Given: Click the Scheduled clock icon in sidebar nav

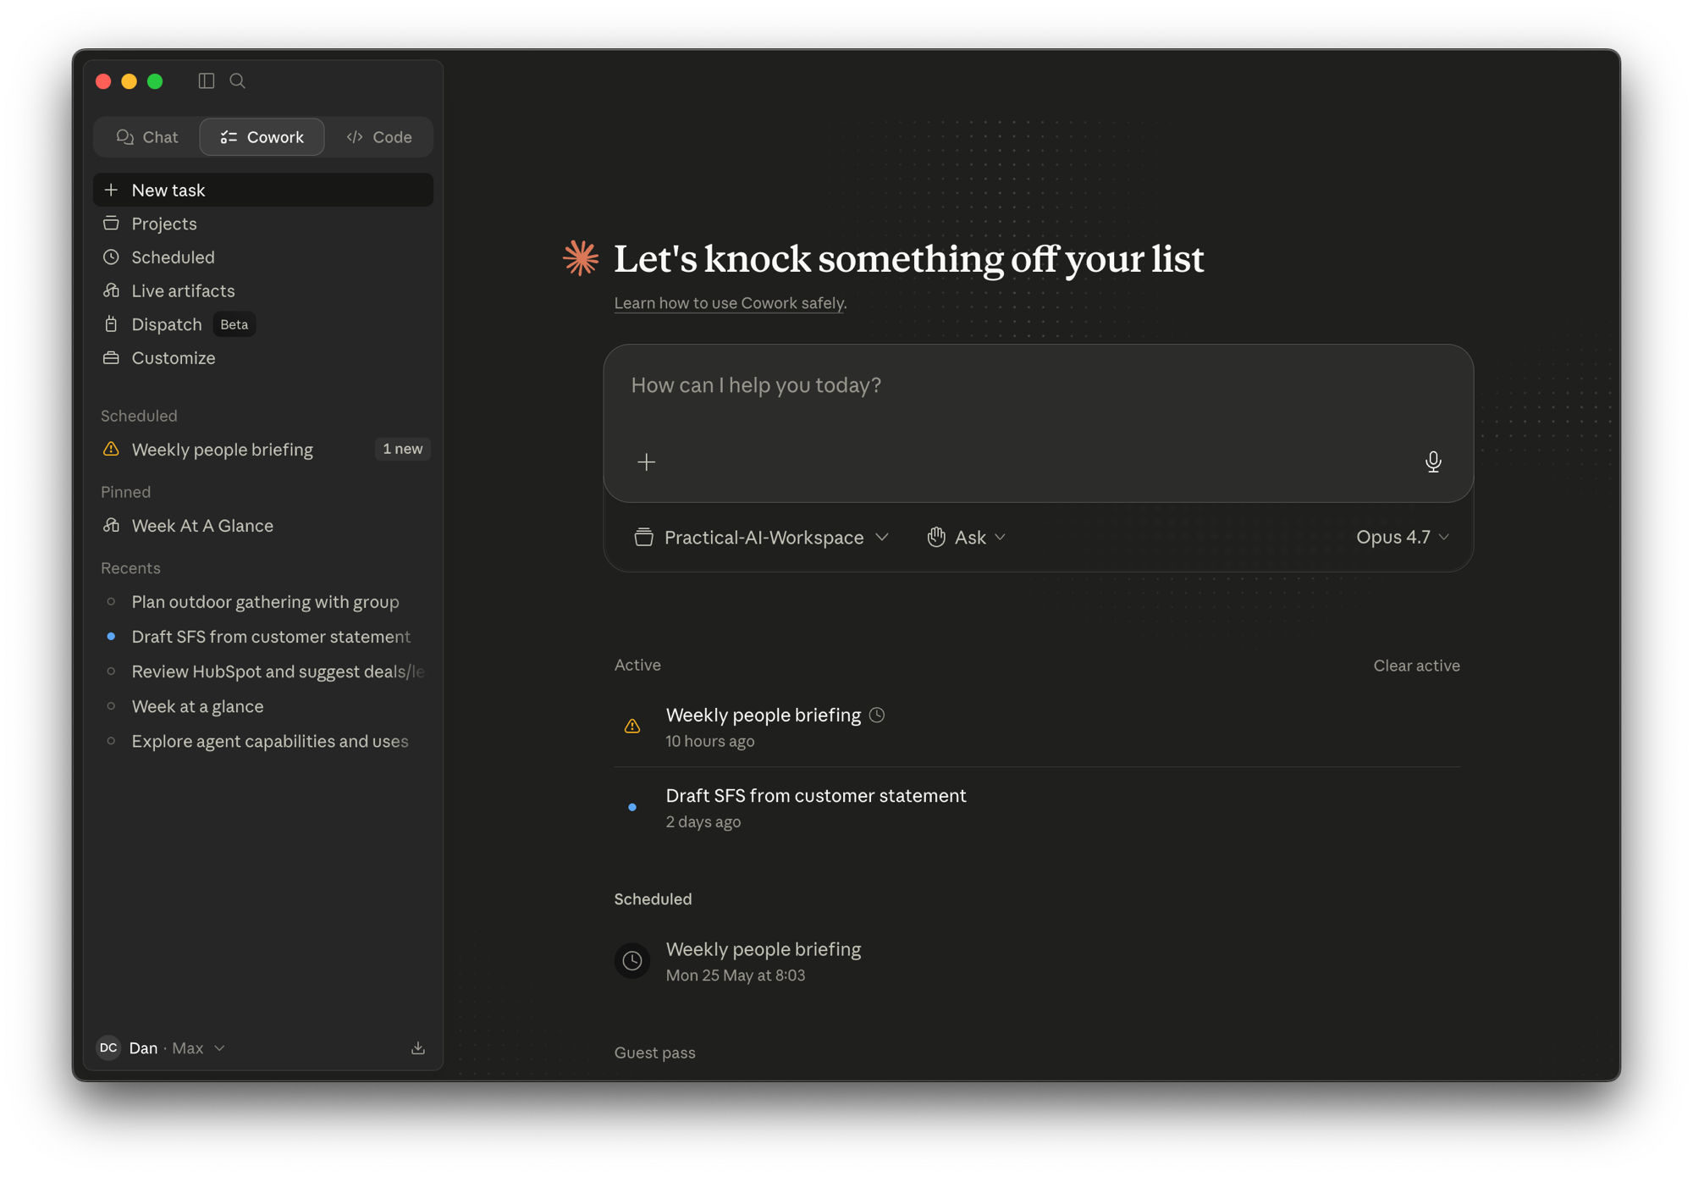Looking at the screenshot, I should 111,257.
